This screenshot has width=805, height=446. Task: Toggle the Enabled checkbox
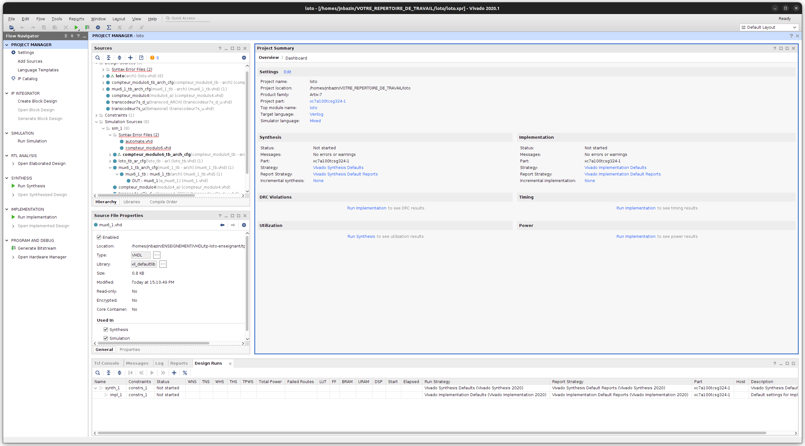click(99, 237)
